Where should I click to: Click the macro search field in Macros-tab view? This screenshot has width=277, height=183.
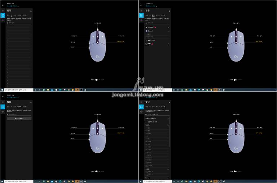point(19,114)
